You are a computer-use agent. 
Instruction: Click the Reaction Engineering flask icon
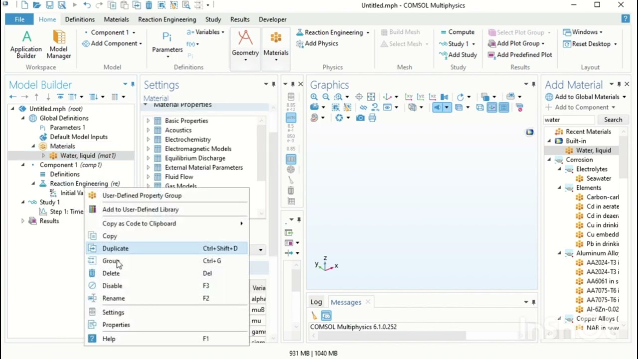[300, 32]
